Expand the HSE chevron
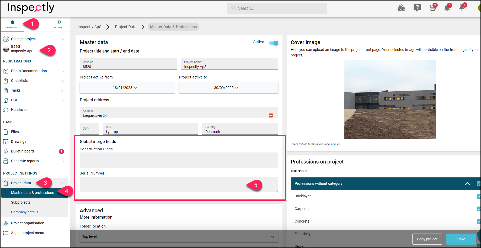The image size is (481, 248). coord(63,100)
